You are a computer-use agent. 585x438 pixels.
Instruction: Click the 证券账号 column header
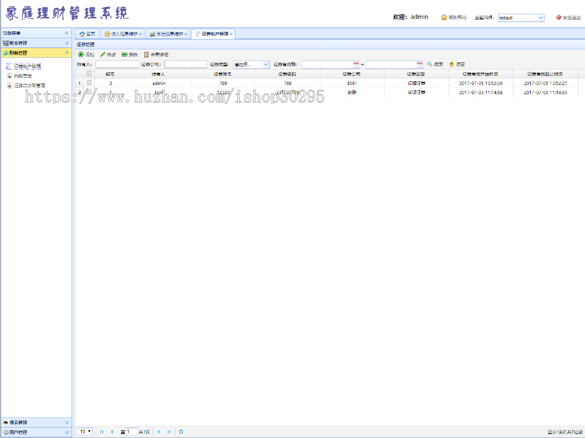click(x=223, y=74)
